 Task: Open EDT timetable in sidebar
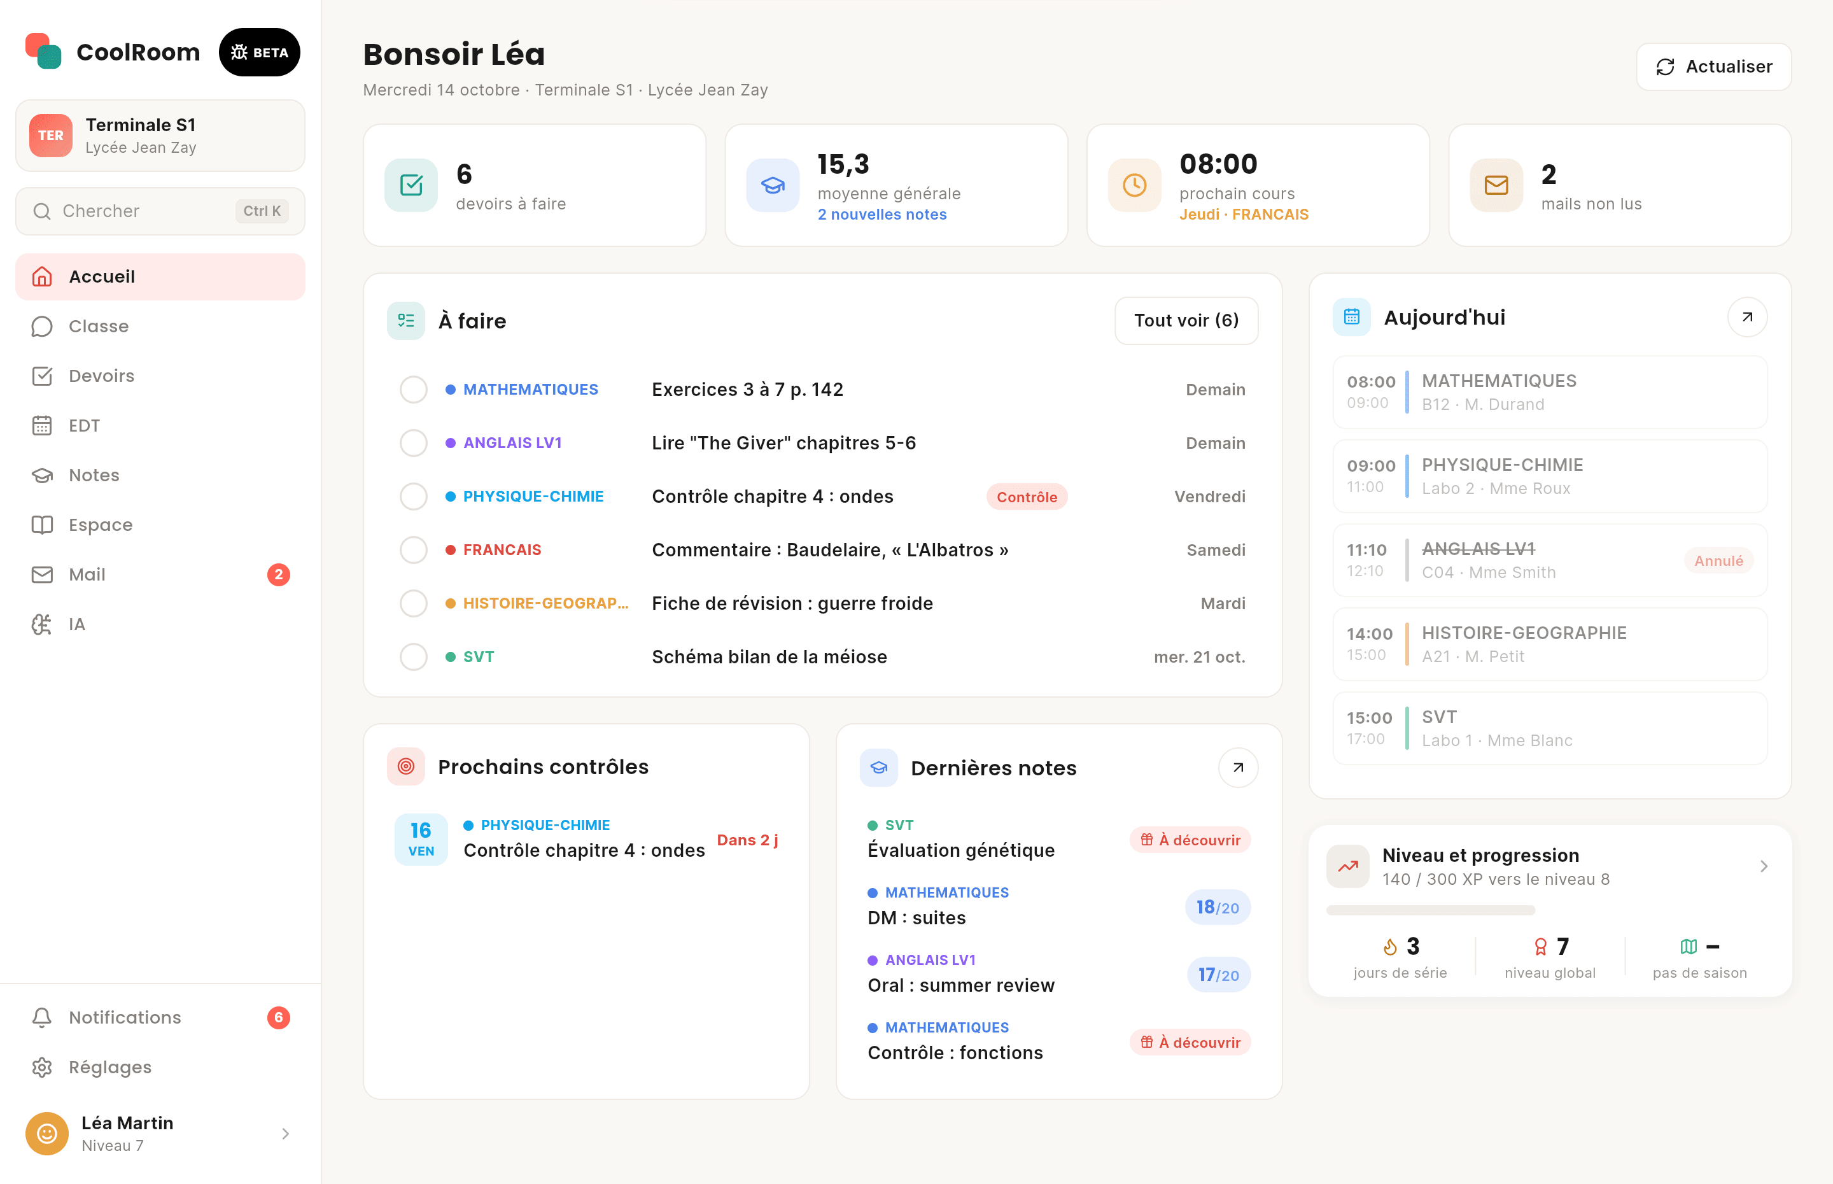pos(160,425)
